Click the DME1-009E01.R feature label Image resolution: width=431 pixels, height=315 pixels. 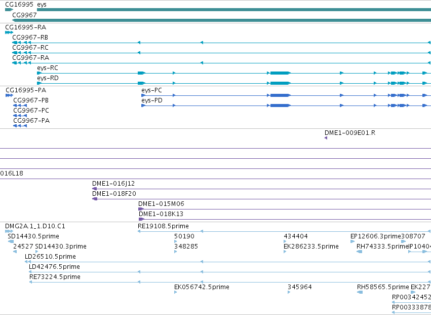[350, 133]
